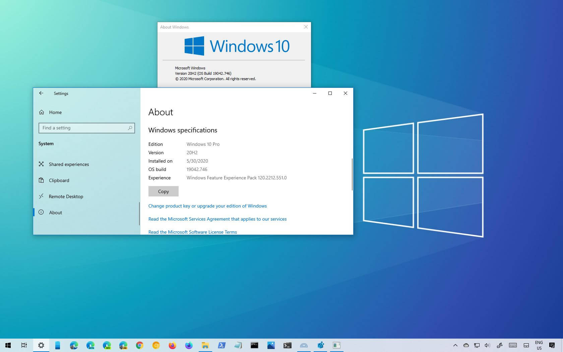Open the touch keyboard tray icon
Screen dimensions: 563x352
[x=512, y=345]
